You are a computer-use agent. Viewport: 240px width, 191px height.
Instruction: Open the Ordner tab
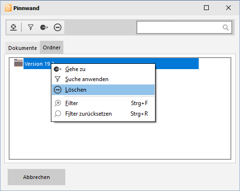pos(52,48)
